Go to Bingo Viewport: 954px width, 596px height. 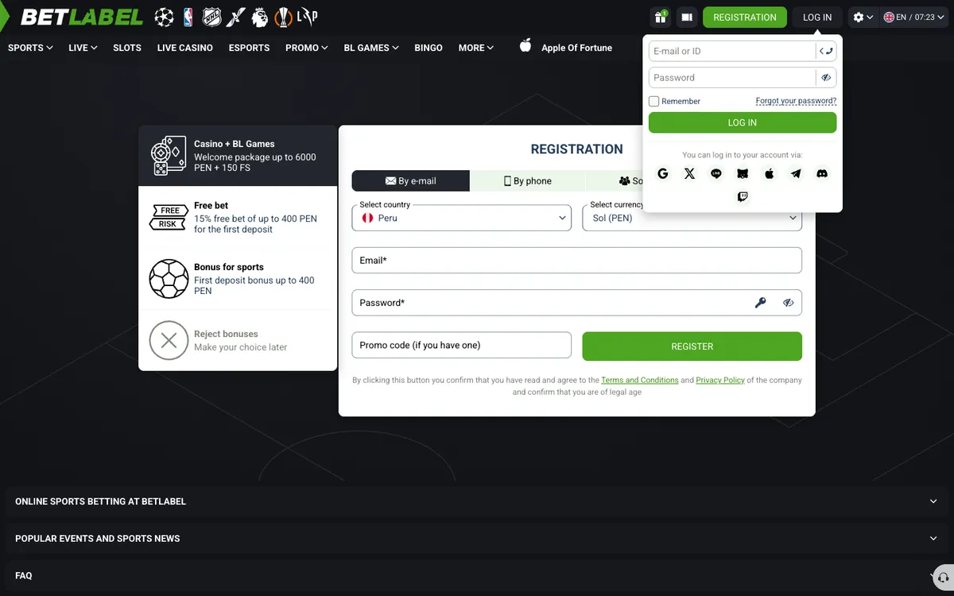(x=429, y=48)
